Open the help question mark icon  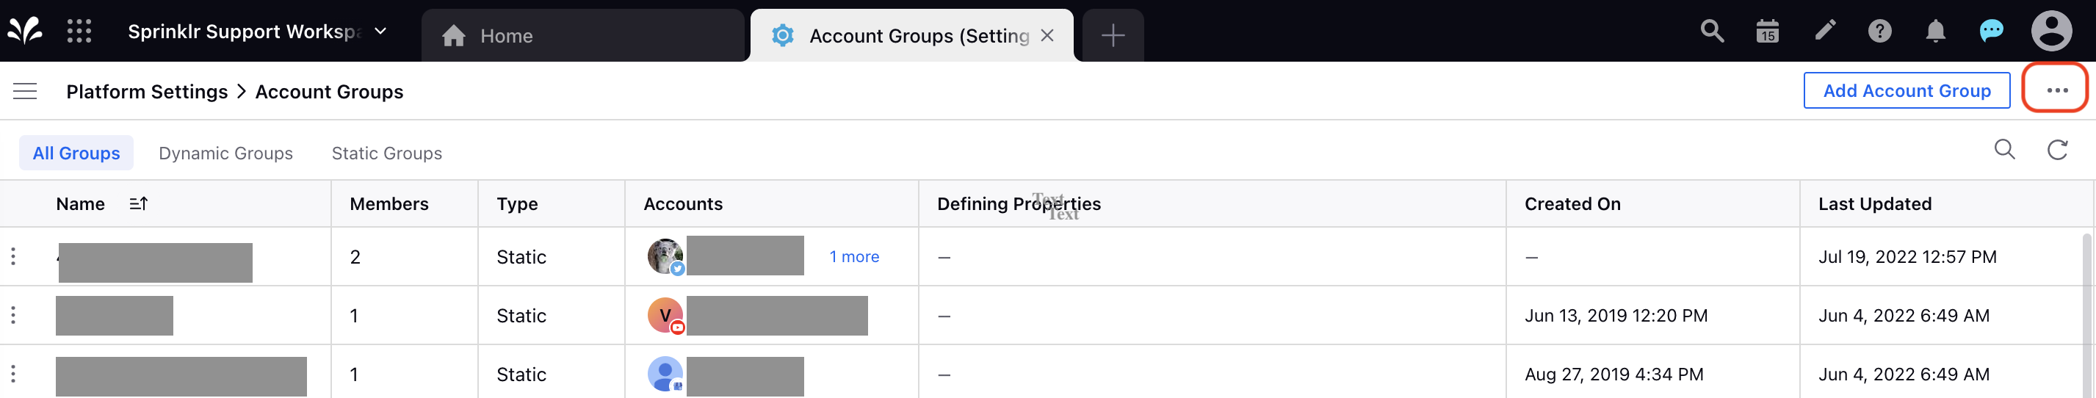(x=1879, y=32)
